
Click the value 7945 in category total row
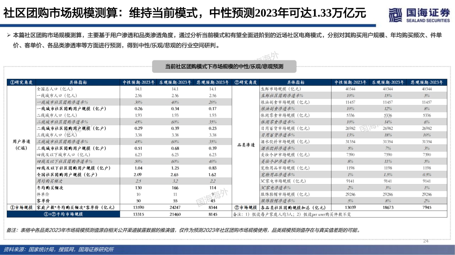427,207
